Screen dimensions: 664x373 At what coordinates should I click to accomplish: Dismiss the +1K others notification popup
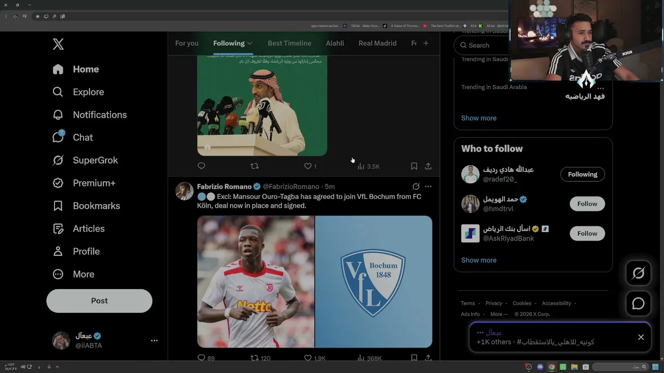[641, 337]
